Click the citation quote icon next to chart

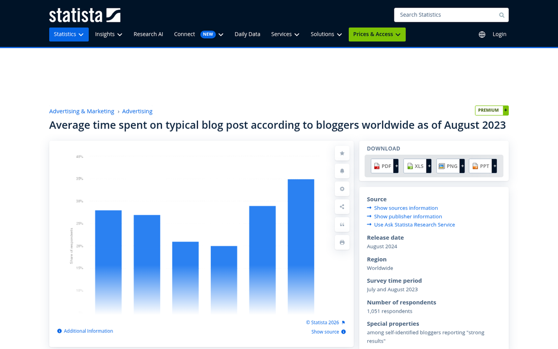(342, 224)
